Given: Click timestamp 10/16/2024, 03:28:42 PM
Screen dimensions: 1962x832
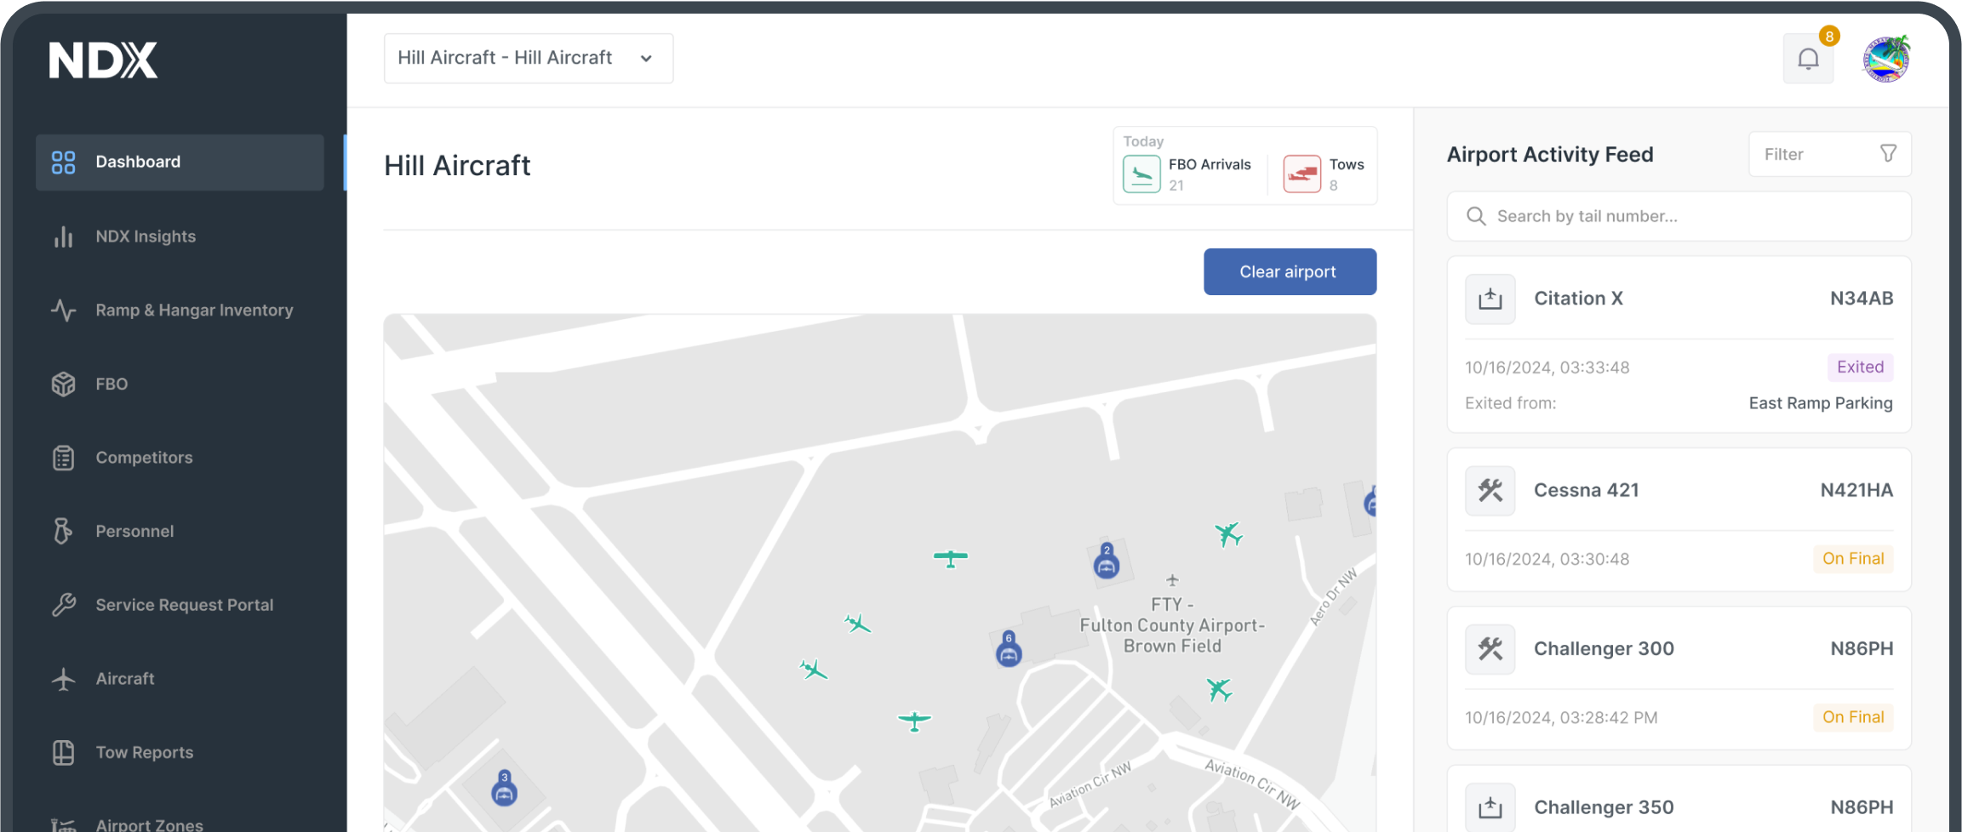Looking at the screenshot, I should coord(1560,718).
